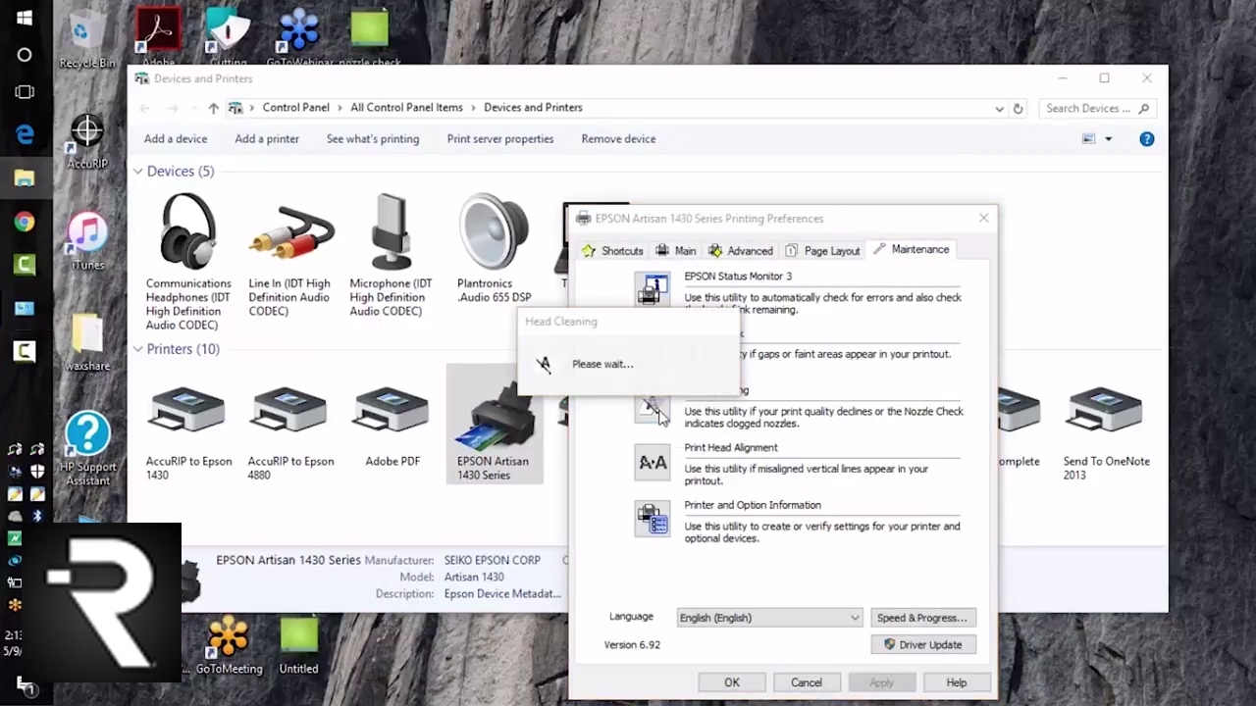
Task: Open Microsoft Edge from the taskbar
Action: coord(25,135)
